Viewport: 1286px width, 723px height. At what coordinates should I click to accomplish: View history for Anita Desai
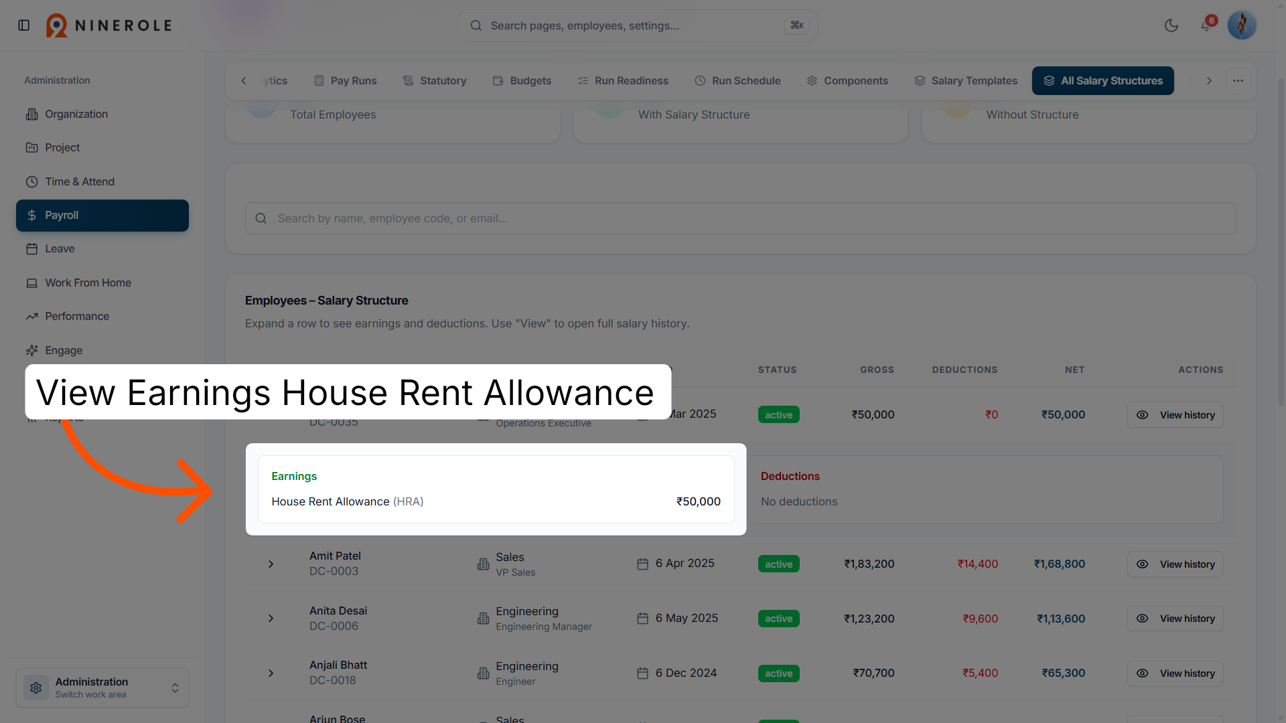[1175, 619]
